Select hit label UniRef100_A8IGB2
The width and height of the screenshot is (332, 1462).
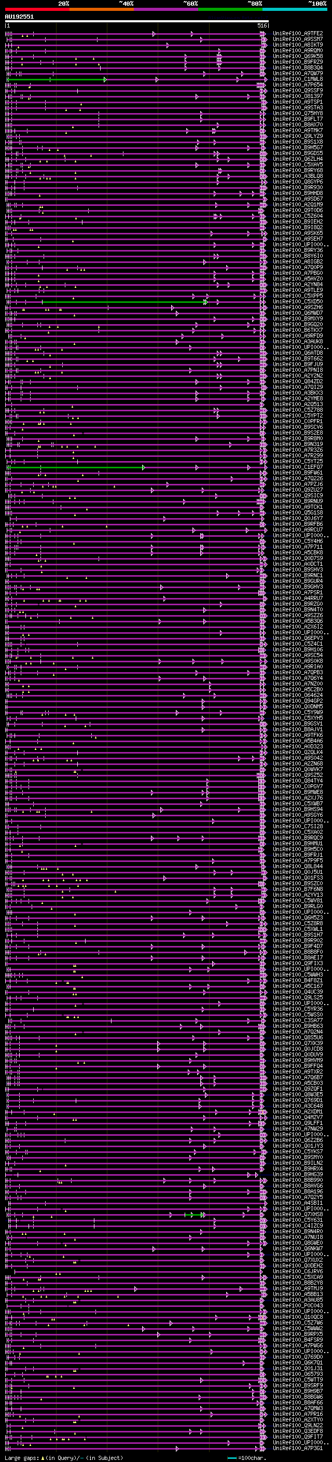pos(298,261)
